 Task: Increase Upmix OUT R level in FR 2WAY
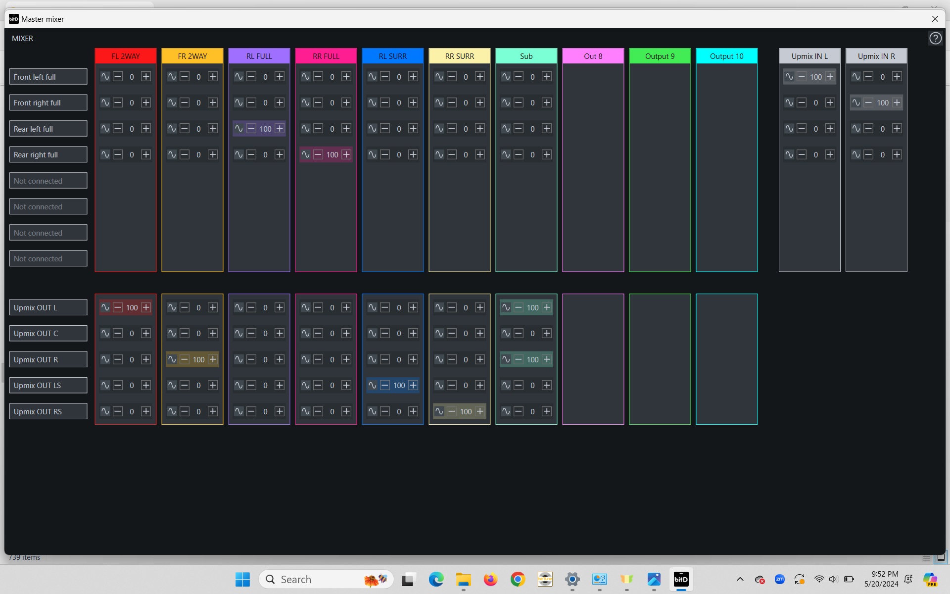point(213,359)
